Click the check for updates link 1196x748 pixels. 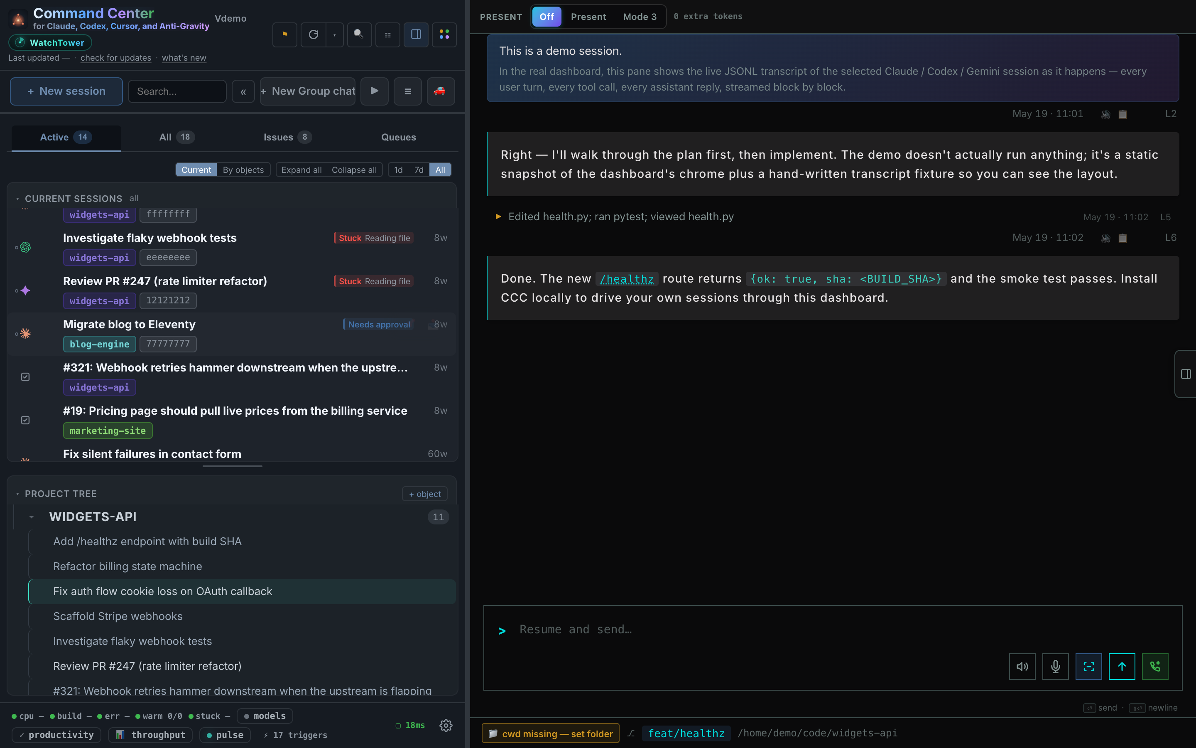tap(115, 58)
